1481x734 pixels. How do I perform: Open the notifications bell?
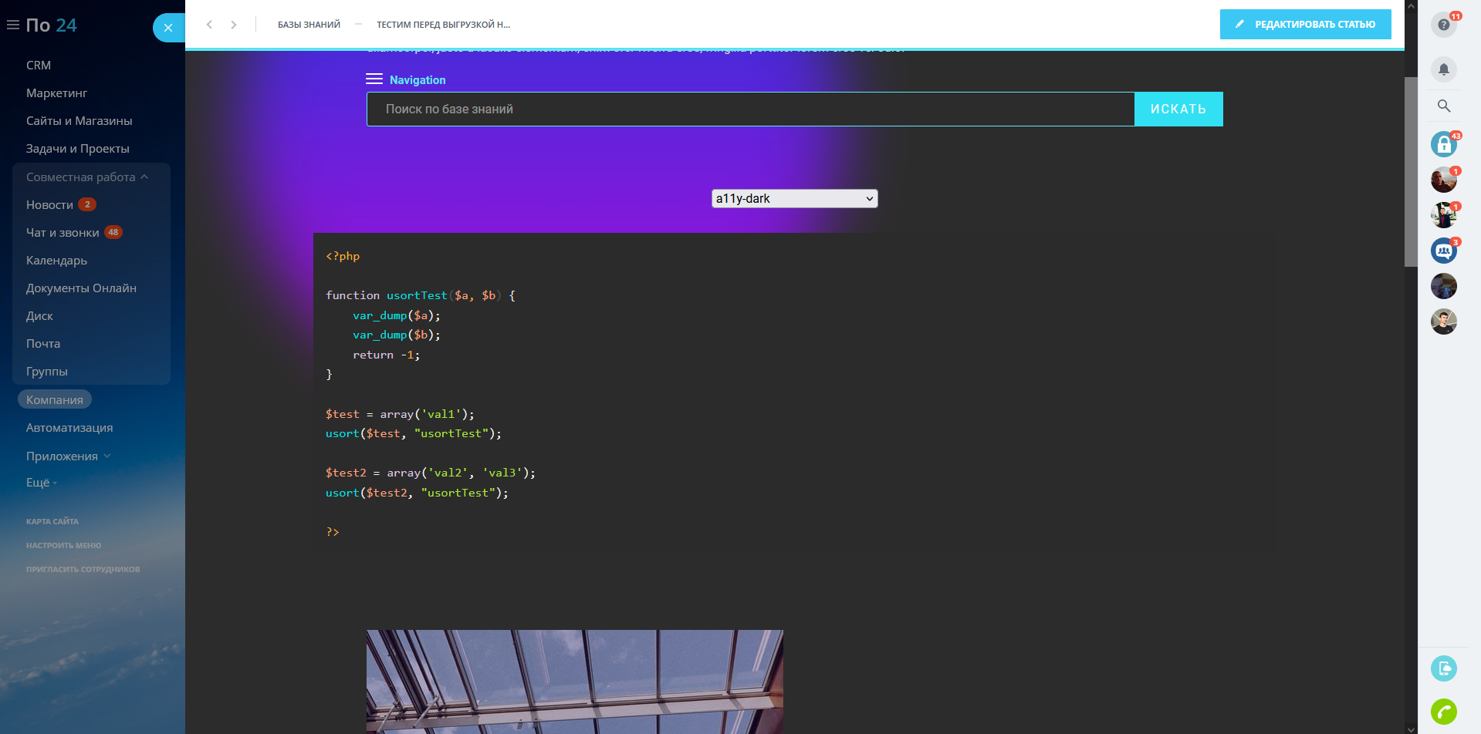pyautogui.click(x=1443, y=69)
